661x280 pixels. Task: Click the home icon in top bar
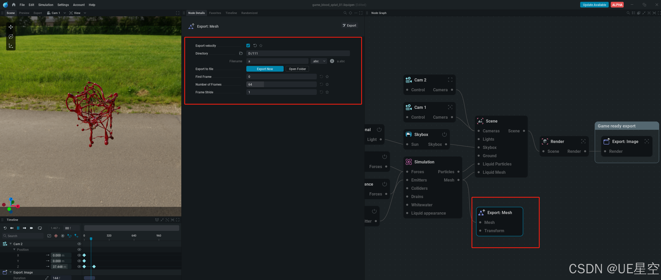pos(14,5)
